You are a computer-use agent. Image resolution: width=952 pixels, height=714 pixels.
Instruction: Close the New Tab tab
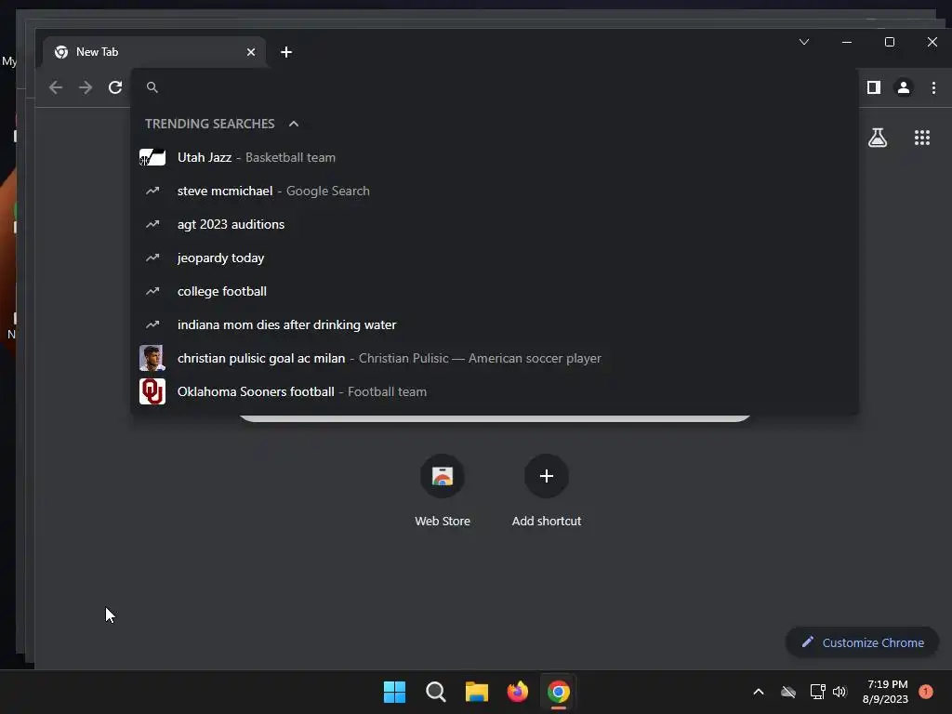tap(251, 52)
